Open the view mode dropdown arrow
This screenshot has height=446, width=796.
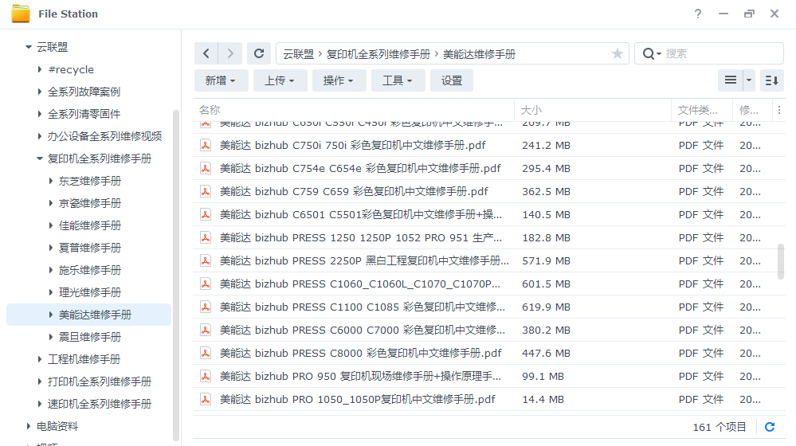749,80
